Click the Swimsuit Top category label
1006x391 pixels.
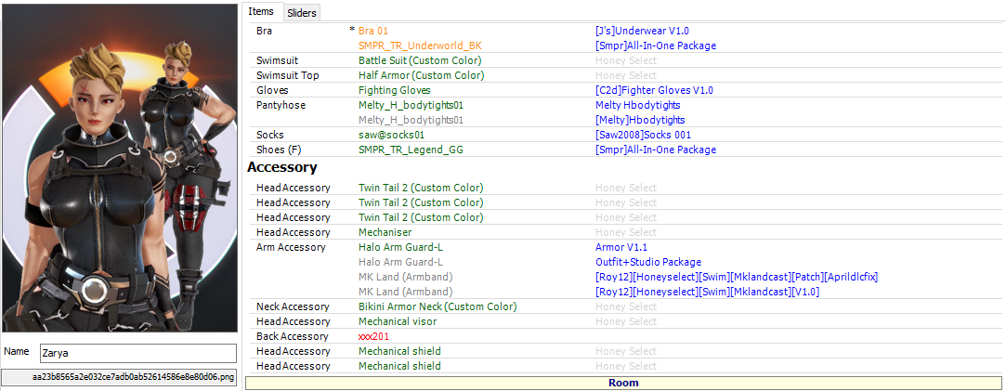coord(287,75)
